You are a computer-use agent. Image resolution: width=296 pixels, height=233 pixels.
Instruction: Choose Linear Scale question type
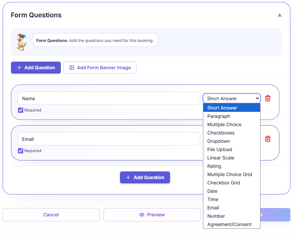[x=232, y=158]
